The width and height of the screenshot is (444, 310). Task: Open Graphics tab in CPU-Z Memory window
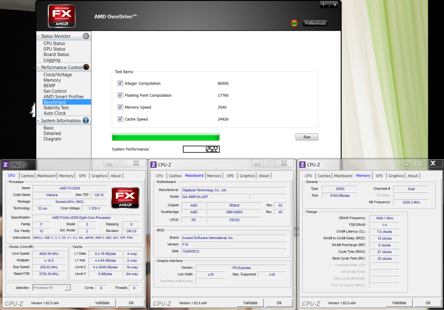coord(396,176)
